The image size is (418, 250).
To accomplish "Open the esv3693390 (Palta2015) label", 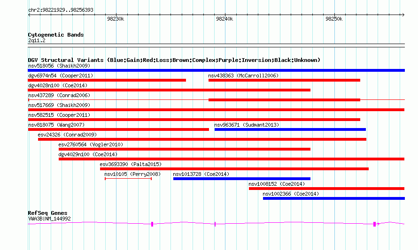I will click(x=131, y=164).
